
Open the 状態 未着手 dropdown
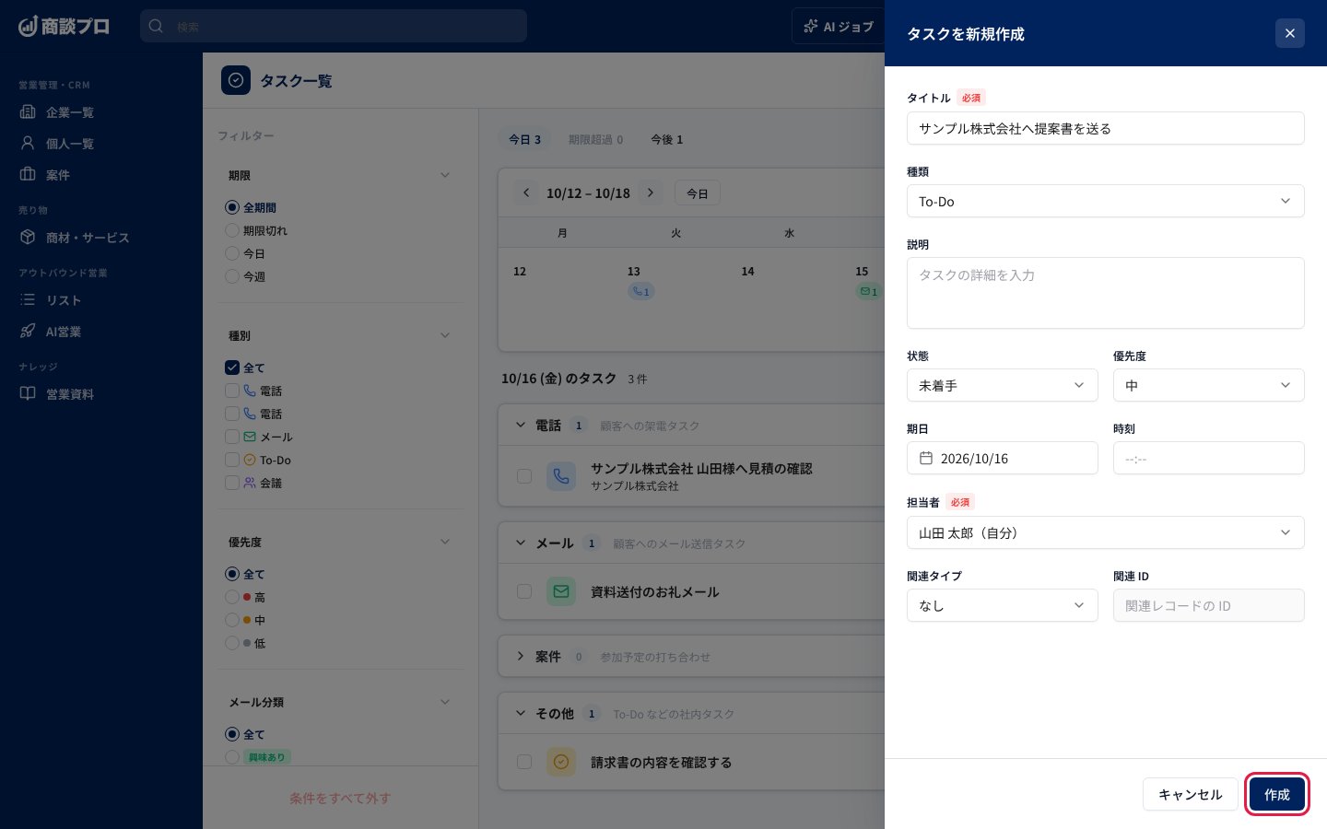tap(1003, 385)
